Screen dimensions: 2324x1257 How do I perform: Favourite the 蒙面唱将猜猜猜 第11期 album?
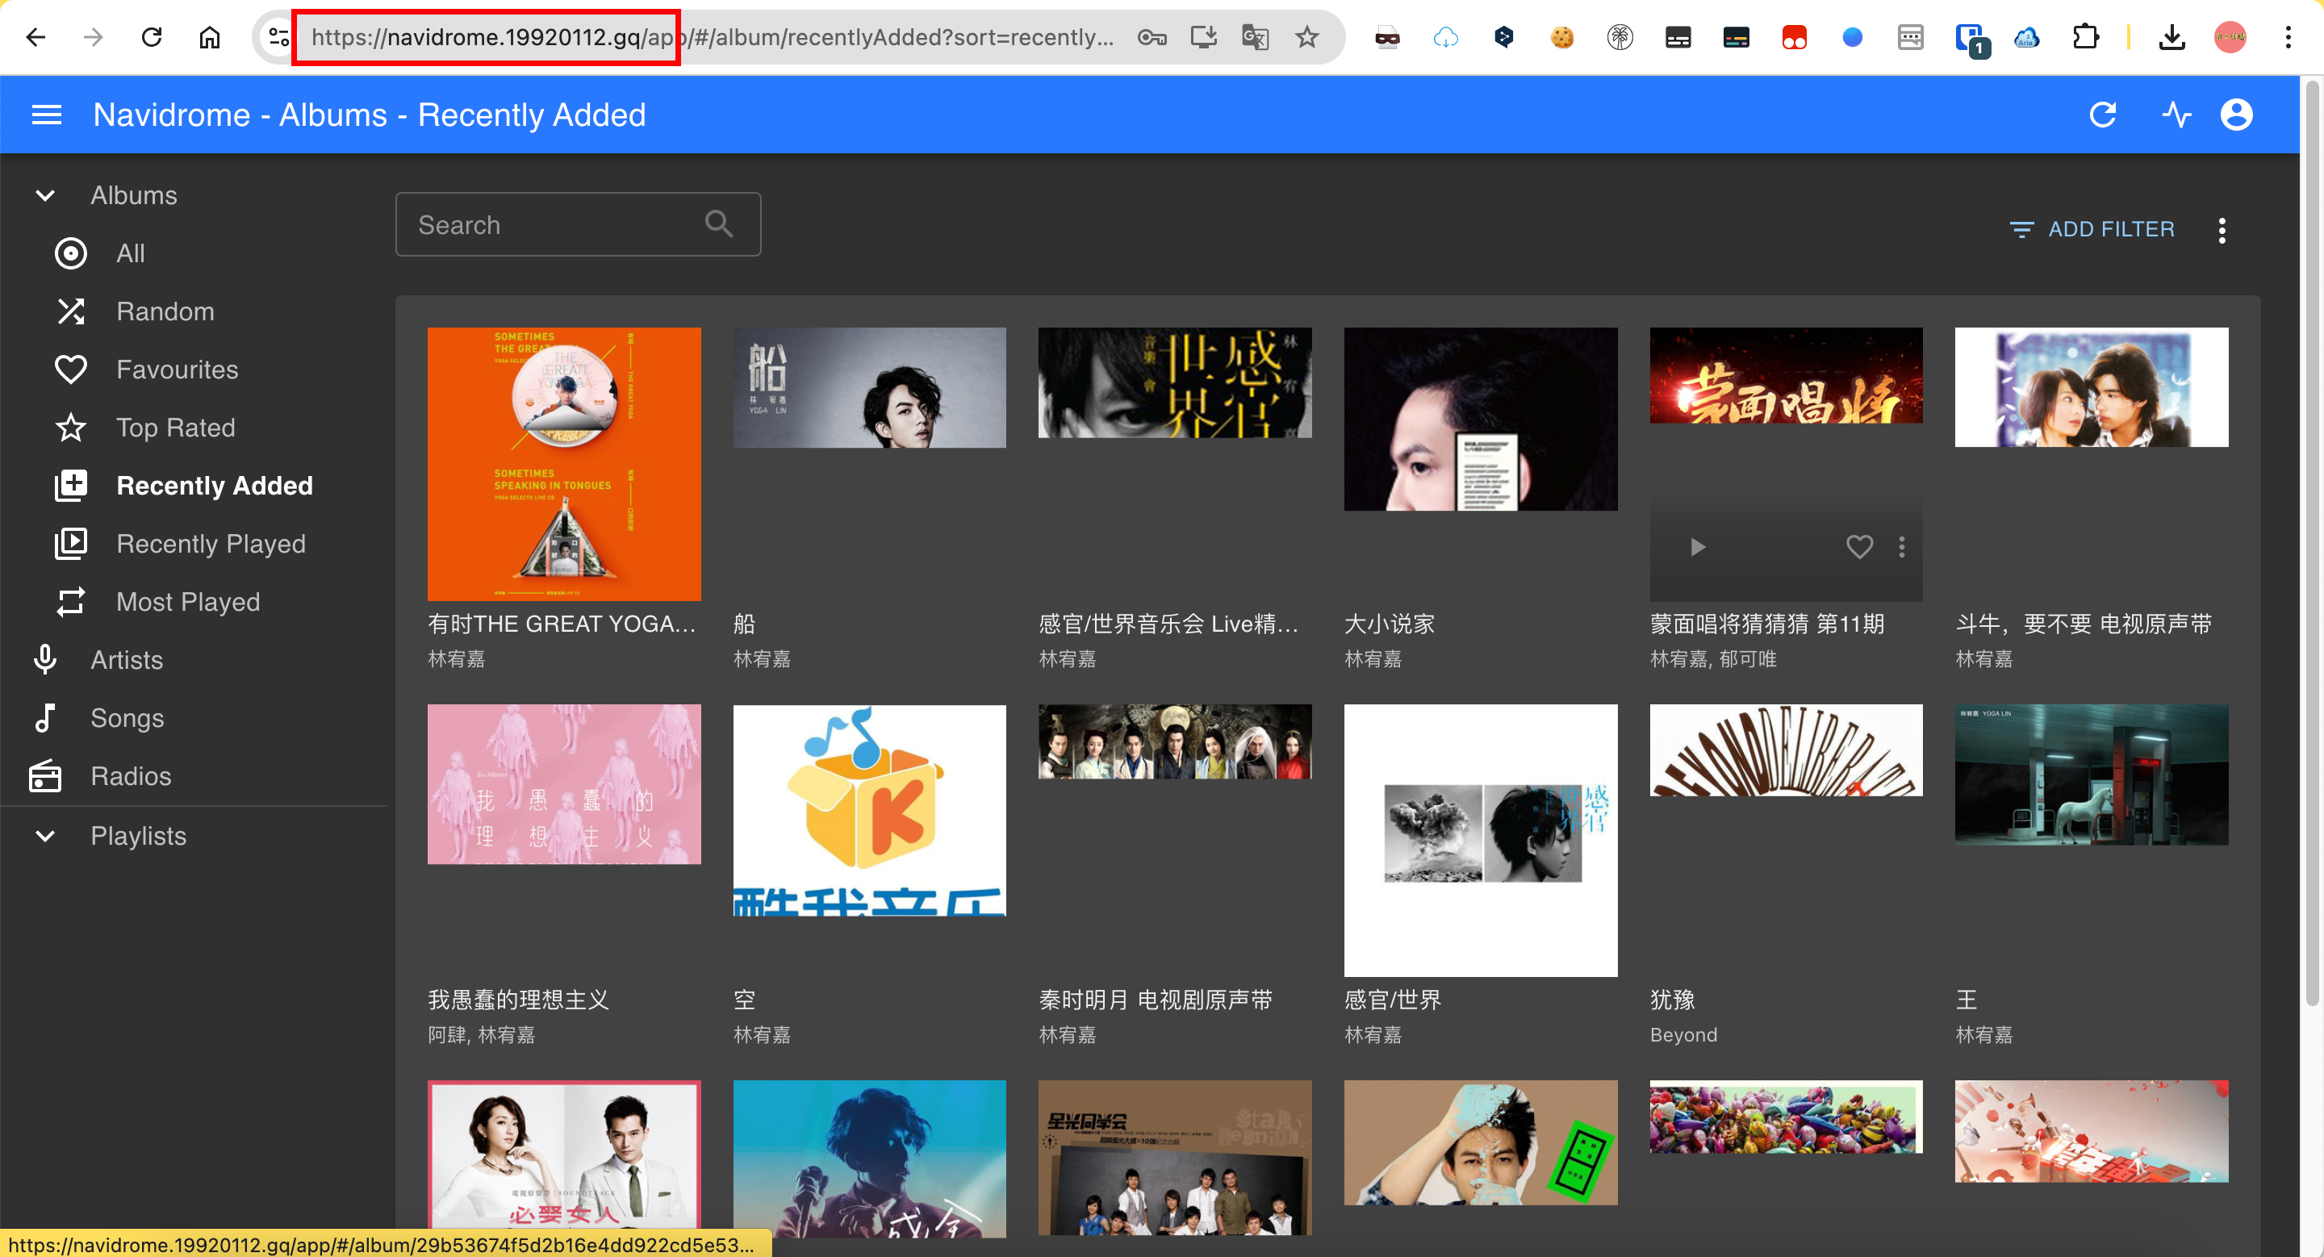tap(1859, 545)
